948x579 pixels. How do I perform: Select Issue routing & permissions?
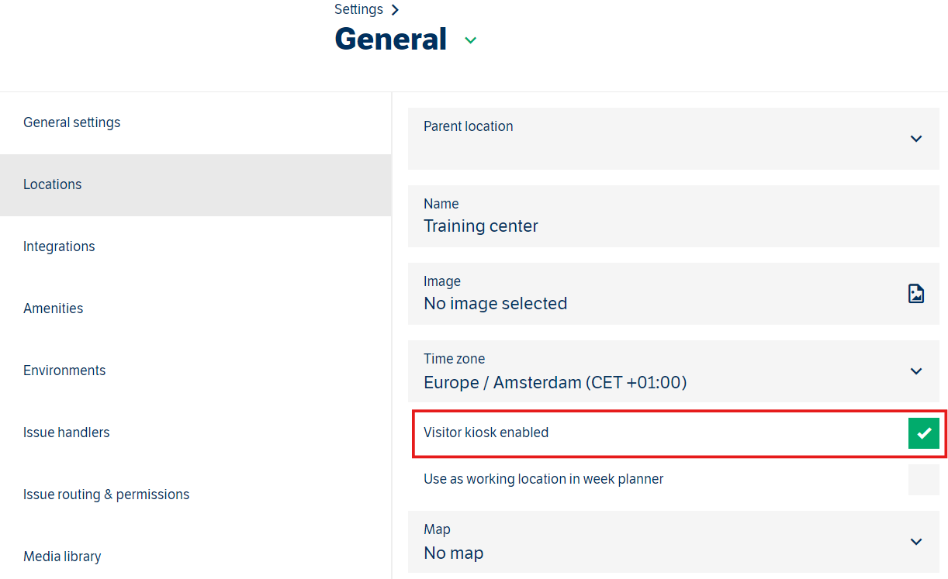[106, 495]
